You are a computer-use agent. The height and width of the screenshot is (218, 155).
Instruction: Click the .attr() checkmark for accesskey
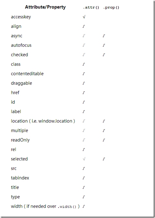[x=84, y=17]
